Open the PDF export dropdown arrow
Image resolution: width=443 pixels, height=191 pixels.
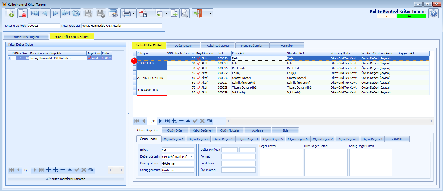pyautogui.click(x=150, y=13)
